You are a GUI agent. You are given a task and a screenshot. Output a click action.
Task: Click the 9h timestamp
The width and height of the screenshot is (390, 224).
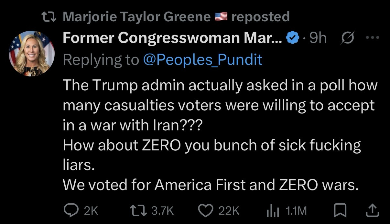pyautogui.click(x=318, y=39)
